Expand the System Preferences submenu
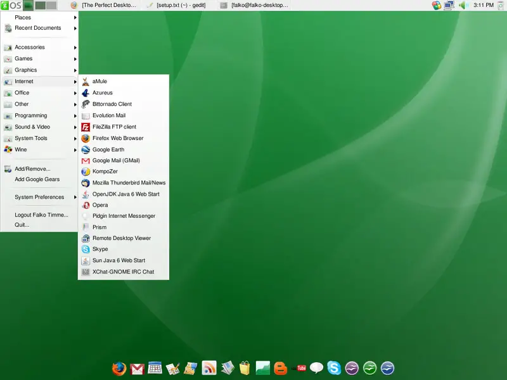This screenshot has height=380, width=507. click(39, 197)
